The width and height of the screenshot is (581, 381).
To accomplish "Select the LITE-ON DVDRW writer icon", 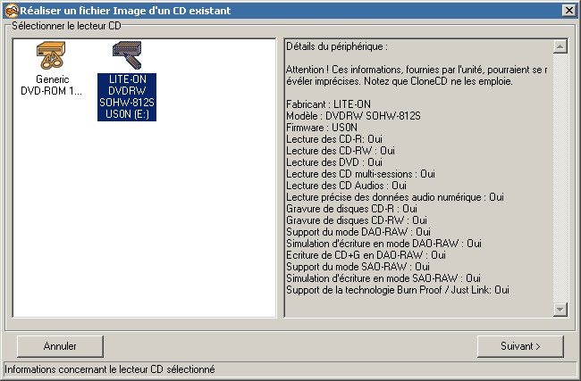I will click(127, 54).
